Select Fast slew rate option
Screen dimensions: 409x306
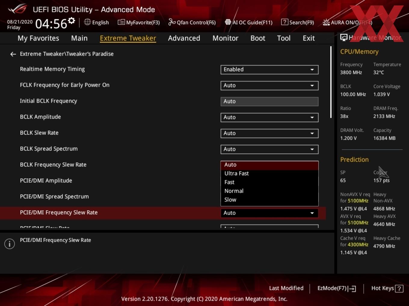[269, 182]
